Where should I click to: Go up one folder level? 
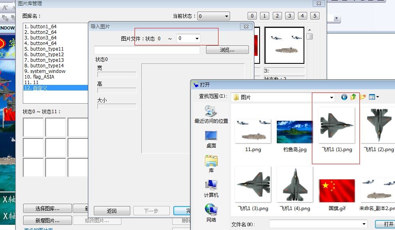coord(353,97)
